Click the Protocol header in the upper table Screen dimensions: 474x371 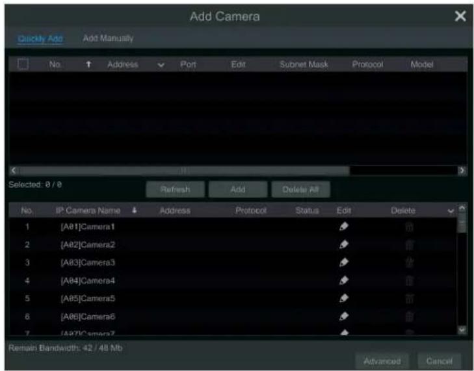[367, 64]
